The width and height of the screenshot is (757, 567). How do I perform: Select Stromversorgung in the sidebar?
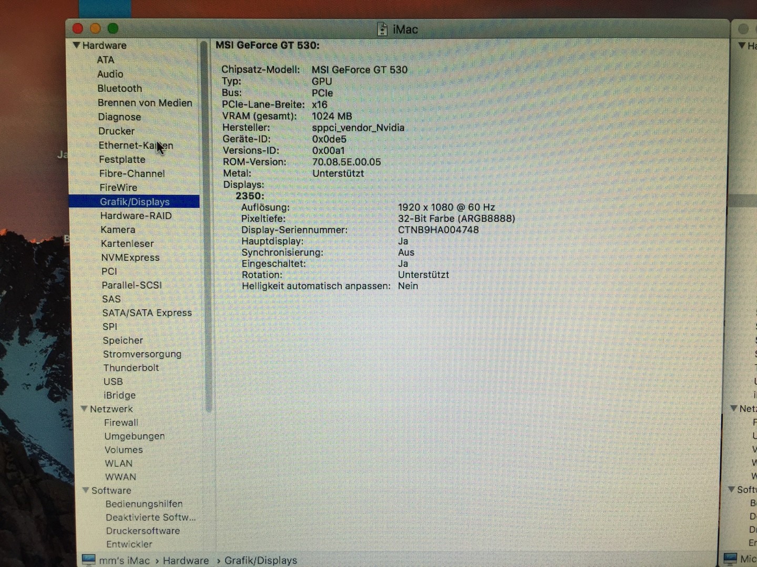(x=142, y=354)
